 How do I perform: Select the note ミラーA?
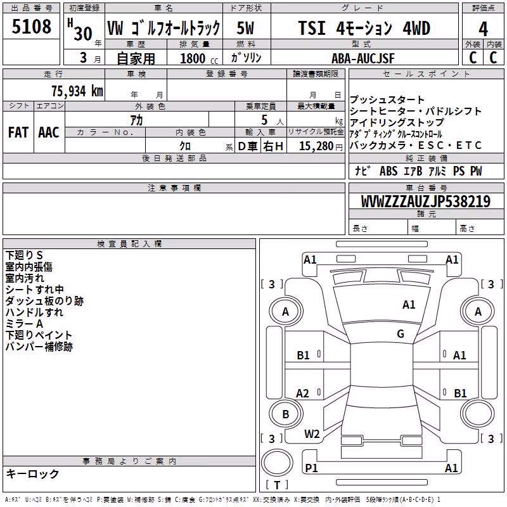[x=24, y=324]
